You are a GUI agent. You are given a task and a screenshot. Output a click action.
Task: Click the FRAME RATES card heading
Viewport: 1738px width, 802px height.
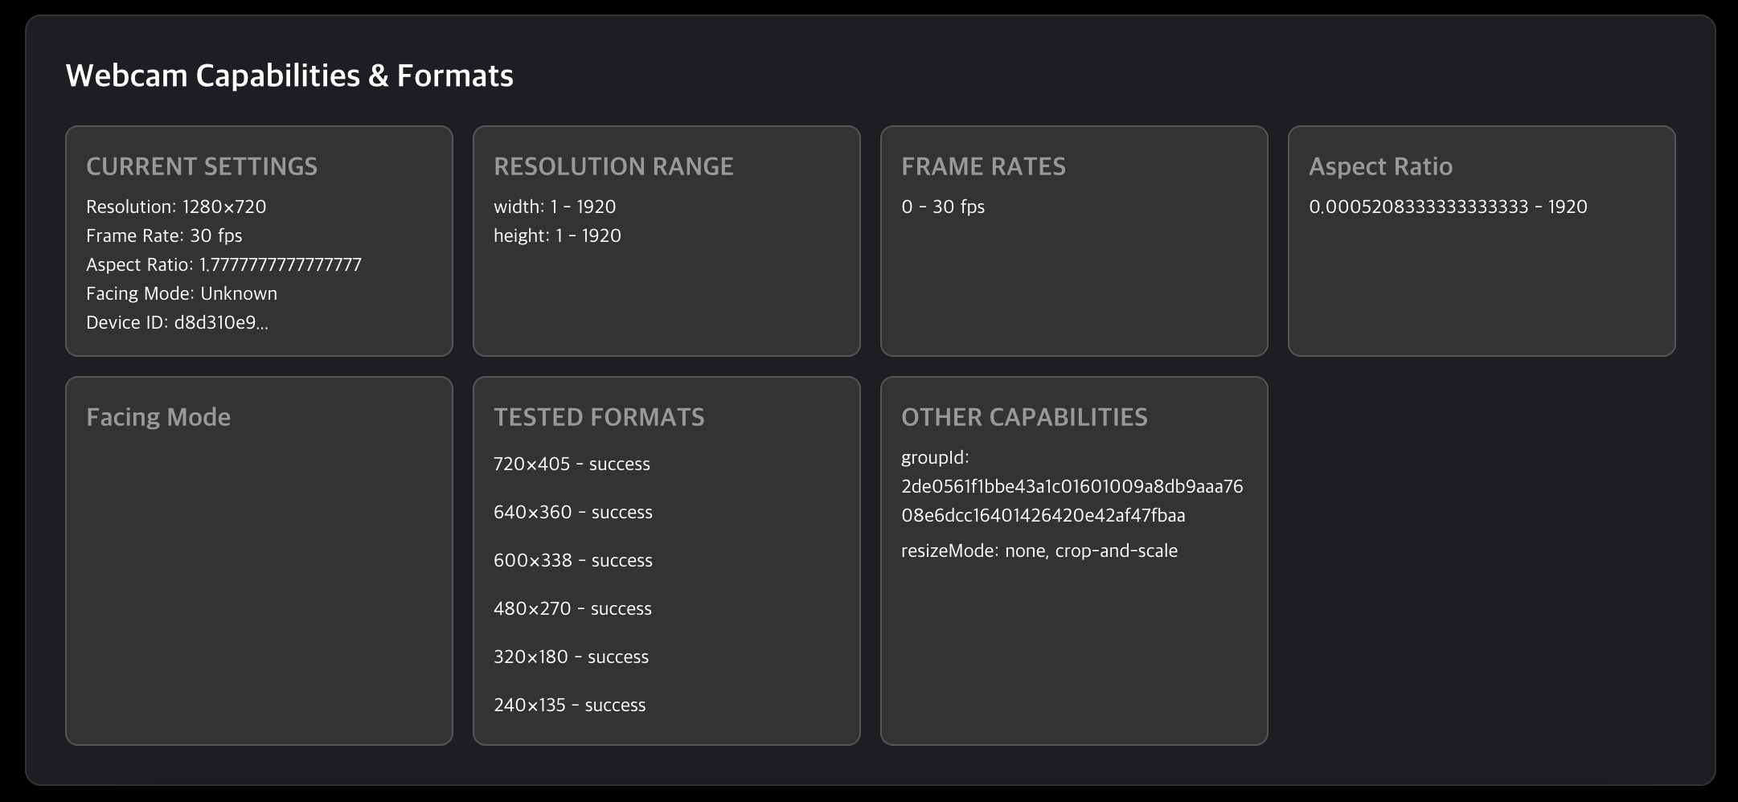(983, 166)
